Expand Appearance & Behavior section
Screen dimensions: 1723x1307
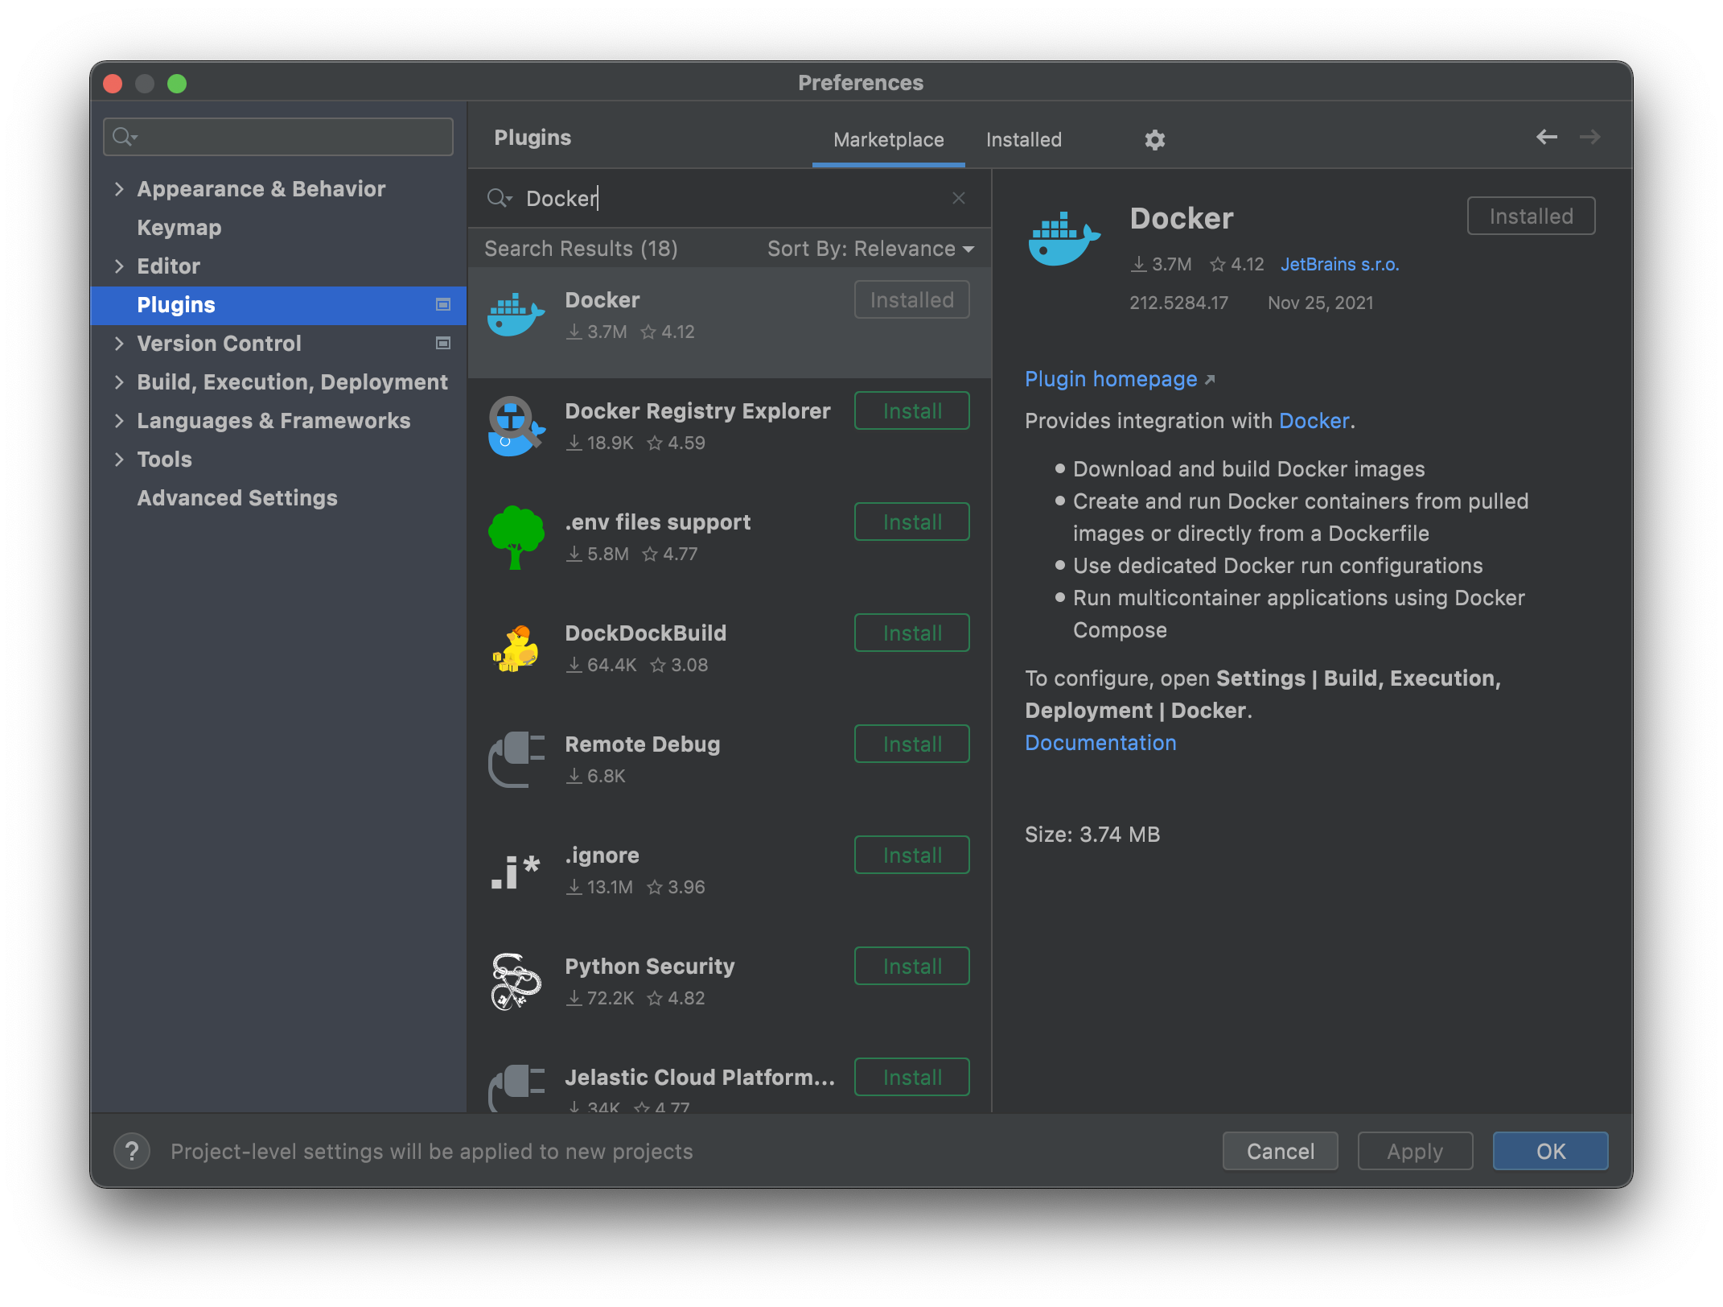coord(119,189)
